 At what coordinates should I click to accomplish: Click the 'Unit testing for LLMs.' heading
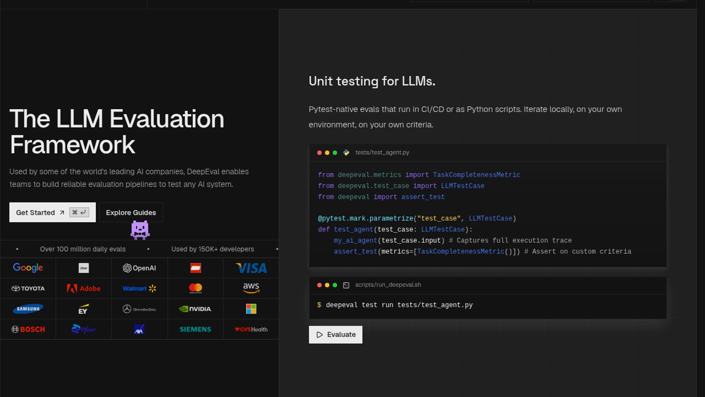click(x=372, y=81)
